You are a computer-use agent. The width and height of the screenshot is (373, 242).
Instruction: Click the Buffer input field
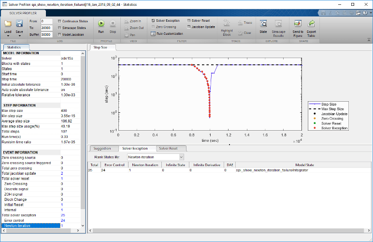point(46,35)
